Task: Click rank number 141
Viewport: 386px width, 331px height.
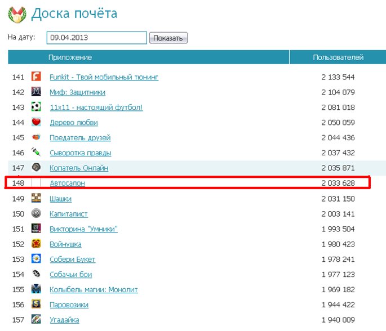Action: (18, 77)
